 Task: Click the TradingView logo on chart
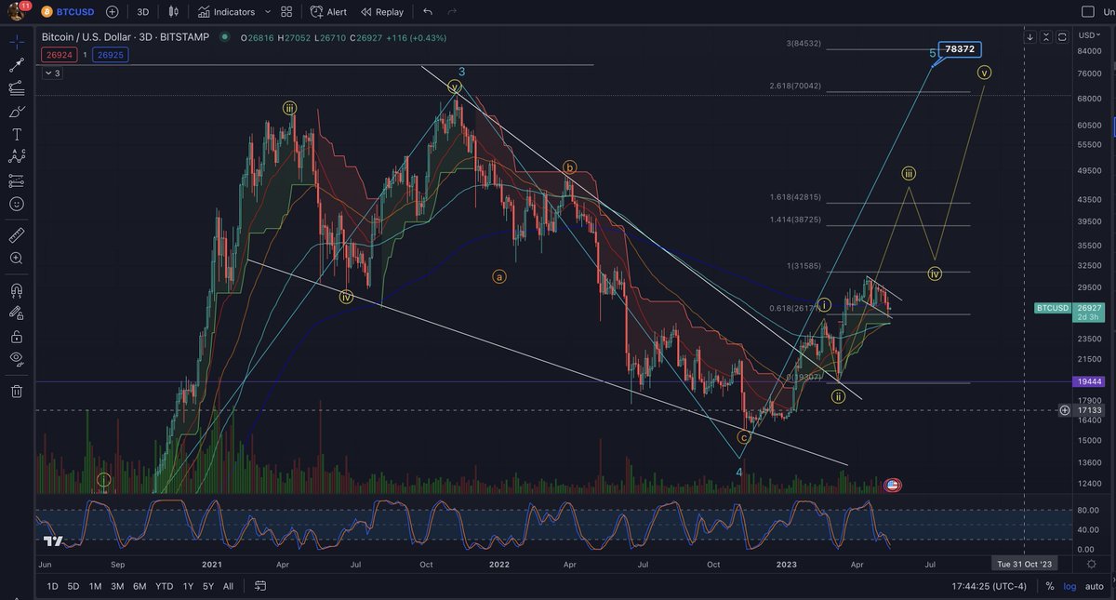(x=53, y=540)
